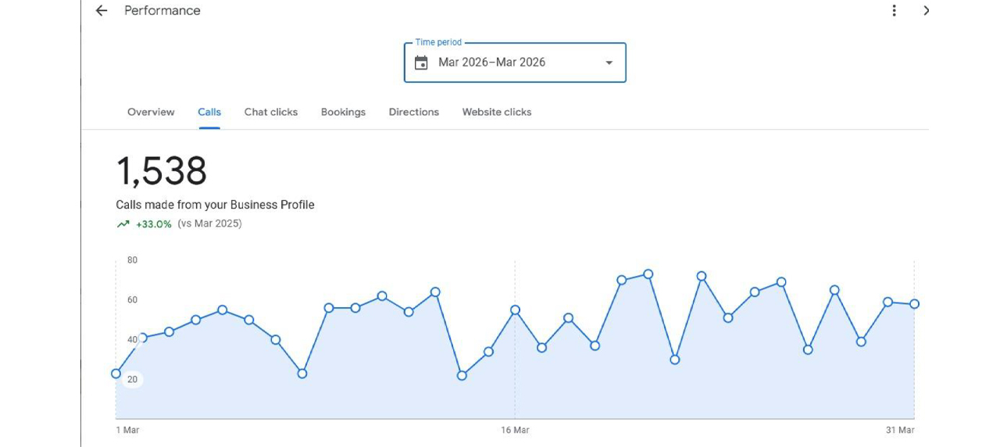
Task: Click the 80 y-axis label
Action: pos(132,260)
